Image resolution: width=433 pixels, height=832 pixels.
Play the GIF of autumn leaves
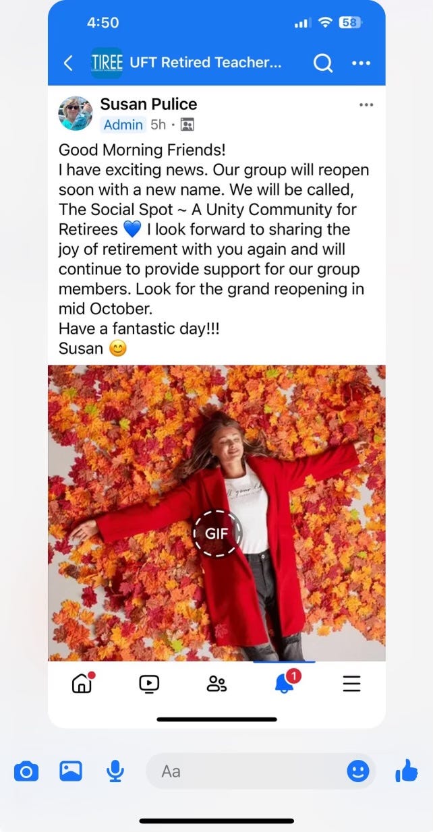[x=216, y=533]
